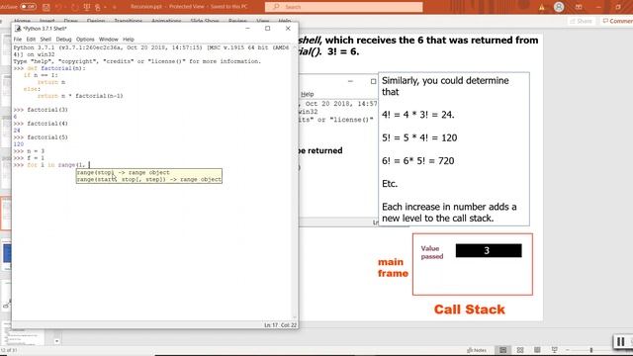This screenshot has width=633, height=356.
Task: Open the Options menu in IDLE
Action: [85, 40]
